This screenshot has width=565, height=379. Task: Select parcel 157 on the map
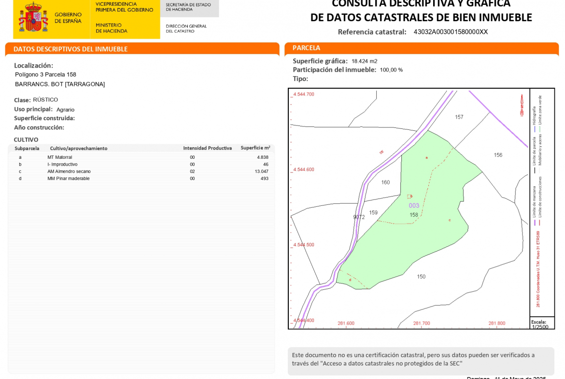[459, 117]
